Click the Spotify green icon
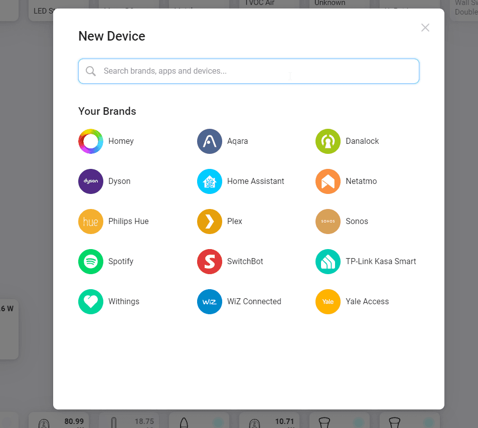Viewport: 478px width, 428px height. [x=91, y=262]
